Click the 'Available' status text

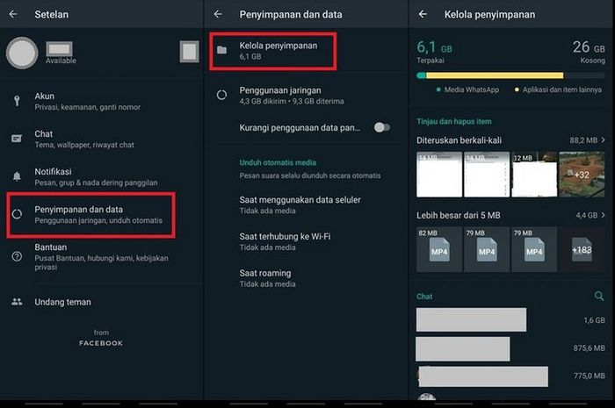click(x=61, y=61)
